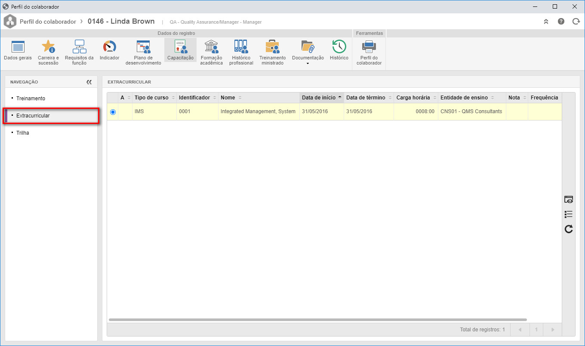Sort by Nome column
Image resolution: width=585 pixels, height=346 pixels.
259,98
